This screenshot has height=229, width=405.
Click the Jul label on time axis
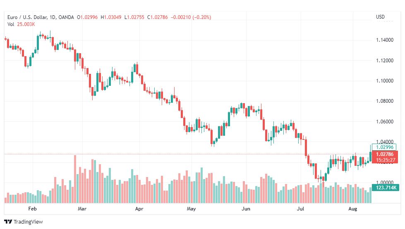pos(300,209)
